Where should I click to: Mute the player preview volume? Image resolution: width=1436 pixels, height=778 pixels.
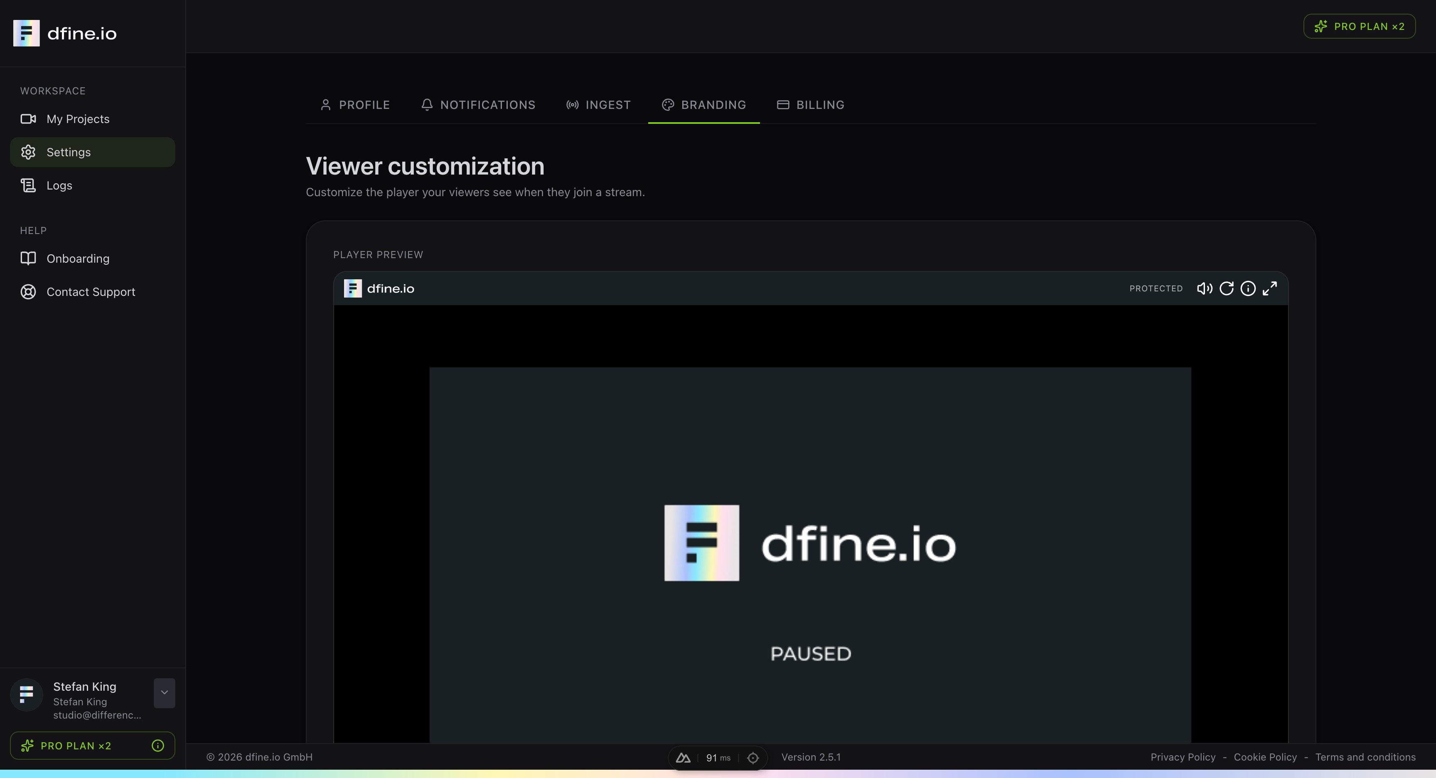(1204, 288)
